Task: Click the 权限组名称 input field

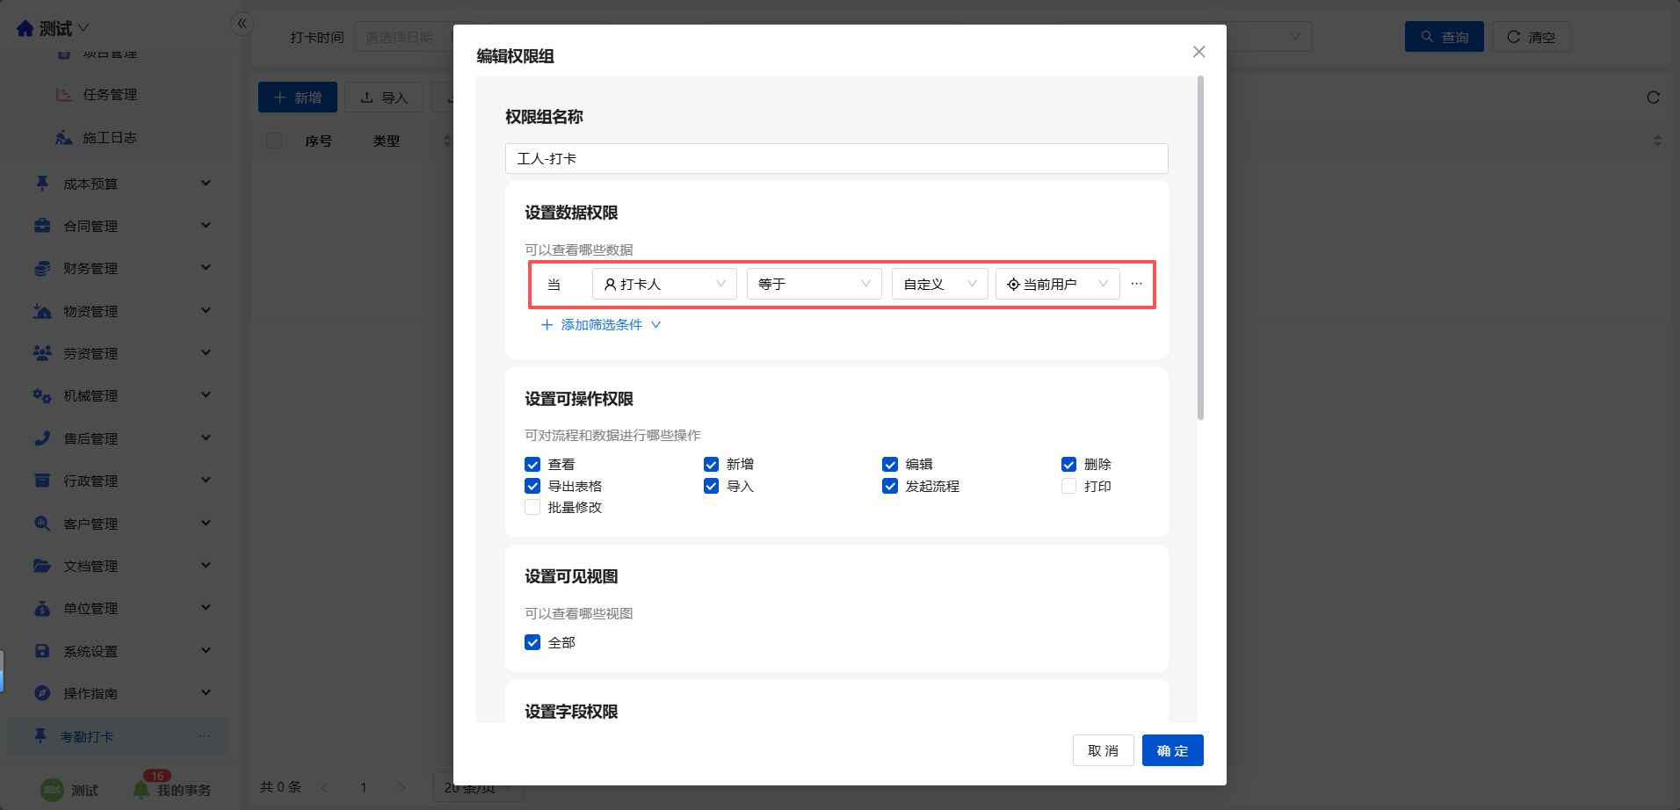Action: pyautogui.click(x=836, y=159)
